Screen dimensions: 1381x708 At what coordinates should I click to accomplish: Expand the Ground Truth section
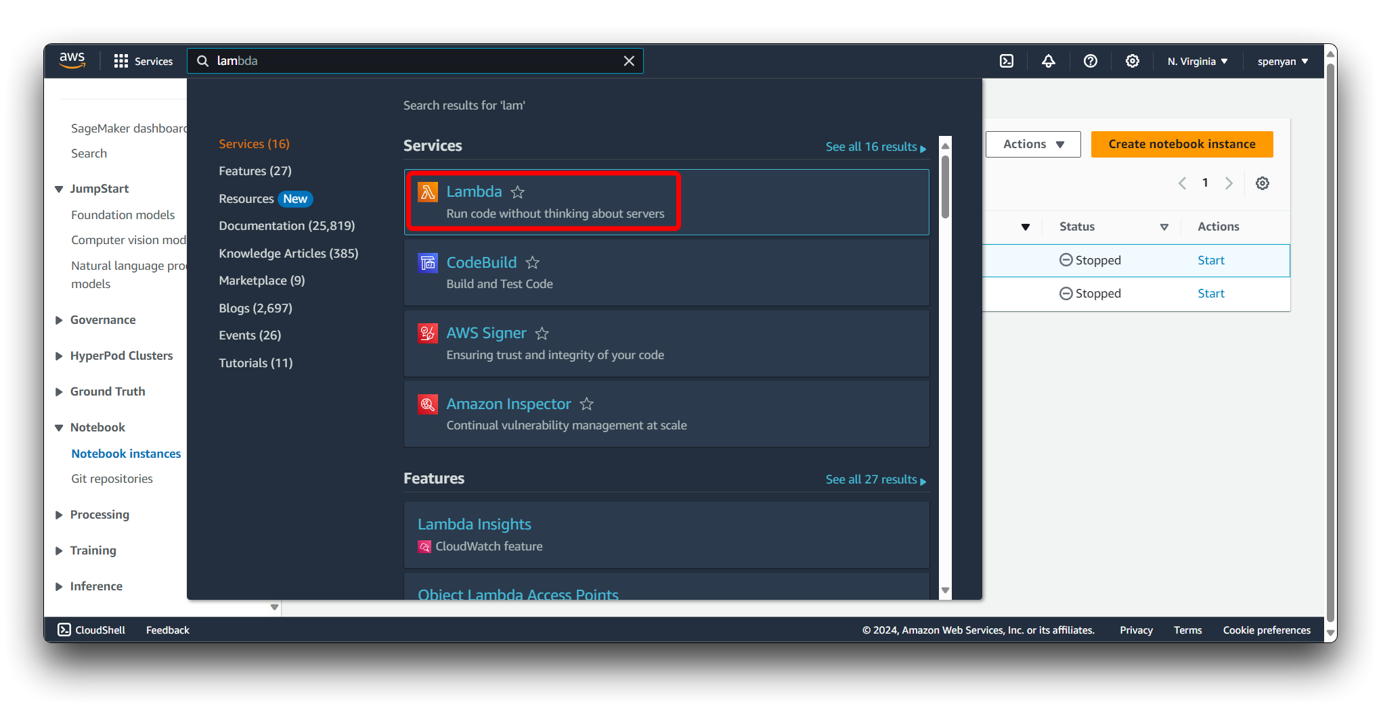[x=59, y=392]
